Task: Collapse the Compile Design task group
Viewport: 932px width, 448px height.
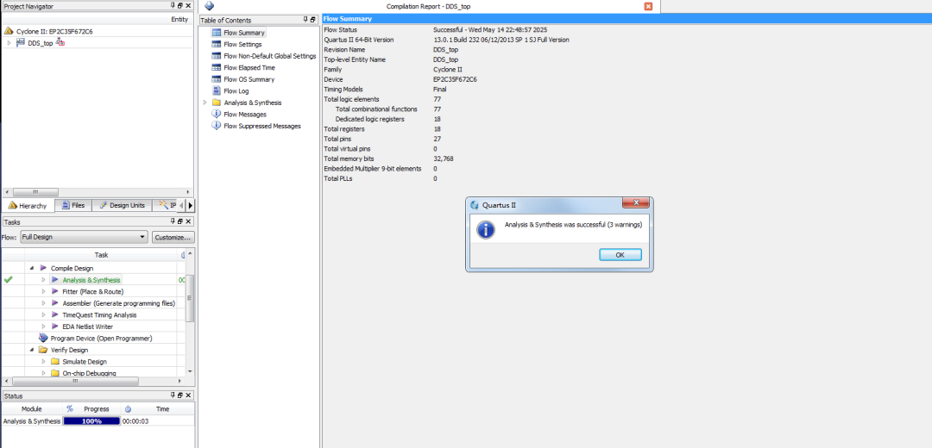Action: tap(32, 268)
